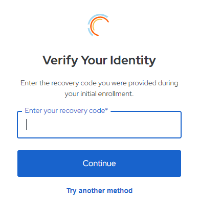199x211 pixels.
Task: Click the asterisk beside the recovery code label
Action: [106, 109]
